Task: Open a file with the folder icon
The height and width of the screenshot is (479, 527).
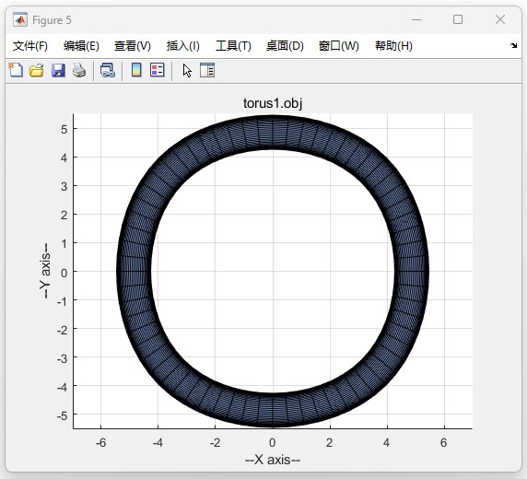Action: pyautogui.click(x=36, y=71)
